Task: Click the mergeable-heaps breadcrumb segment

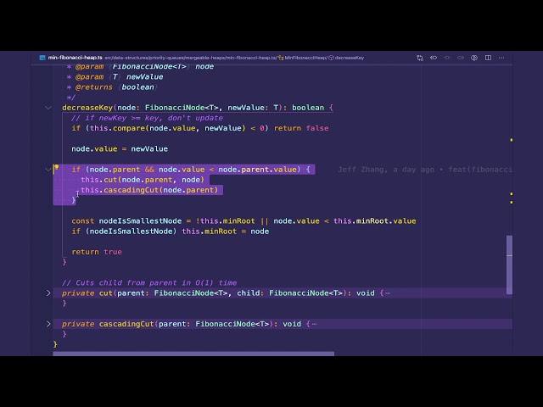Action: 204,58
